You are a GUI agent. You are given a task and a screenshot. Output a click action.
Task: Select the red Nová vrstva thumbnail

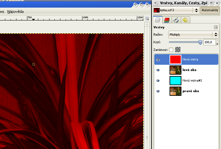click(175, 59)
